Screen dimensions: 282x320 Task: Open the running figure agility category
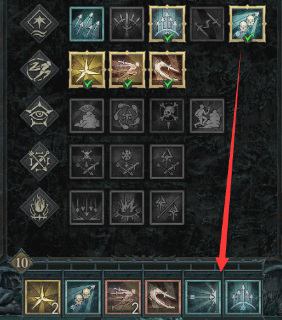[39, 69]
